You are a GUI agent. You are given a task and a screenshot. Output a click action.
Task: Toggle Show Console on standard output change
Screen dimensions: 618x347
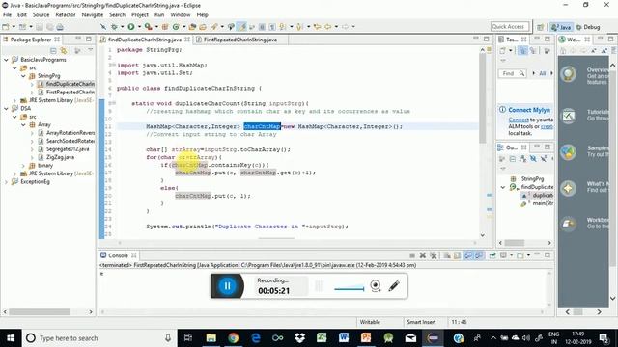pos(467,255)
